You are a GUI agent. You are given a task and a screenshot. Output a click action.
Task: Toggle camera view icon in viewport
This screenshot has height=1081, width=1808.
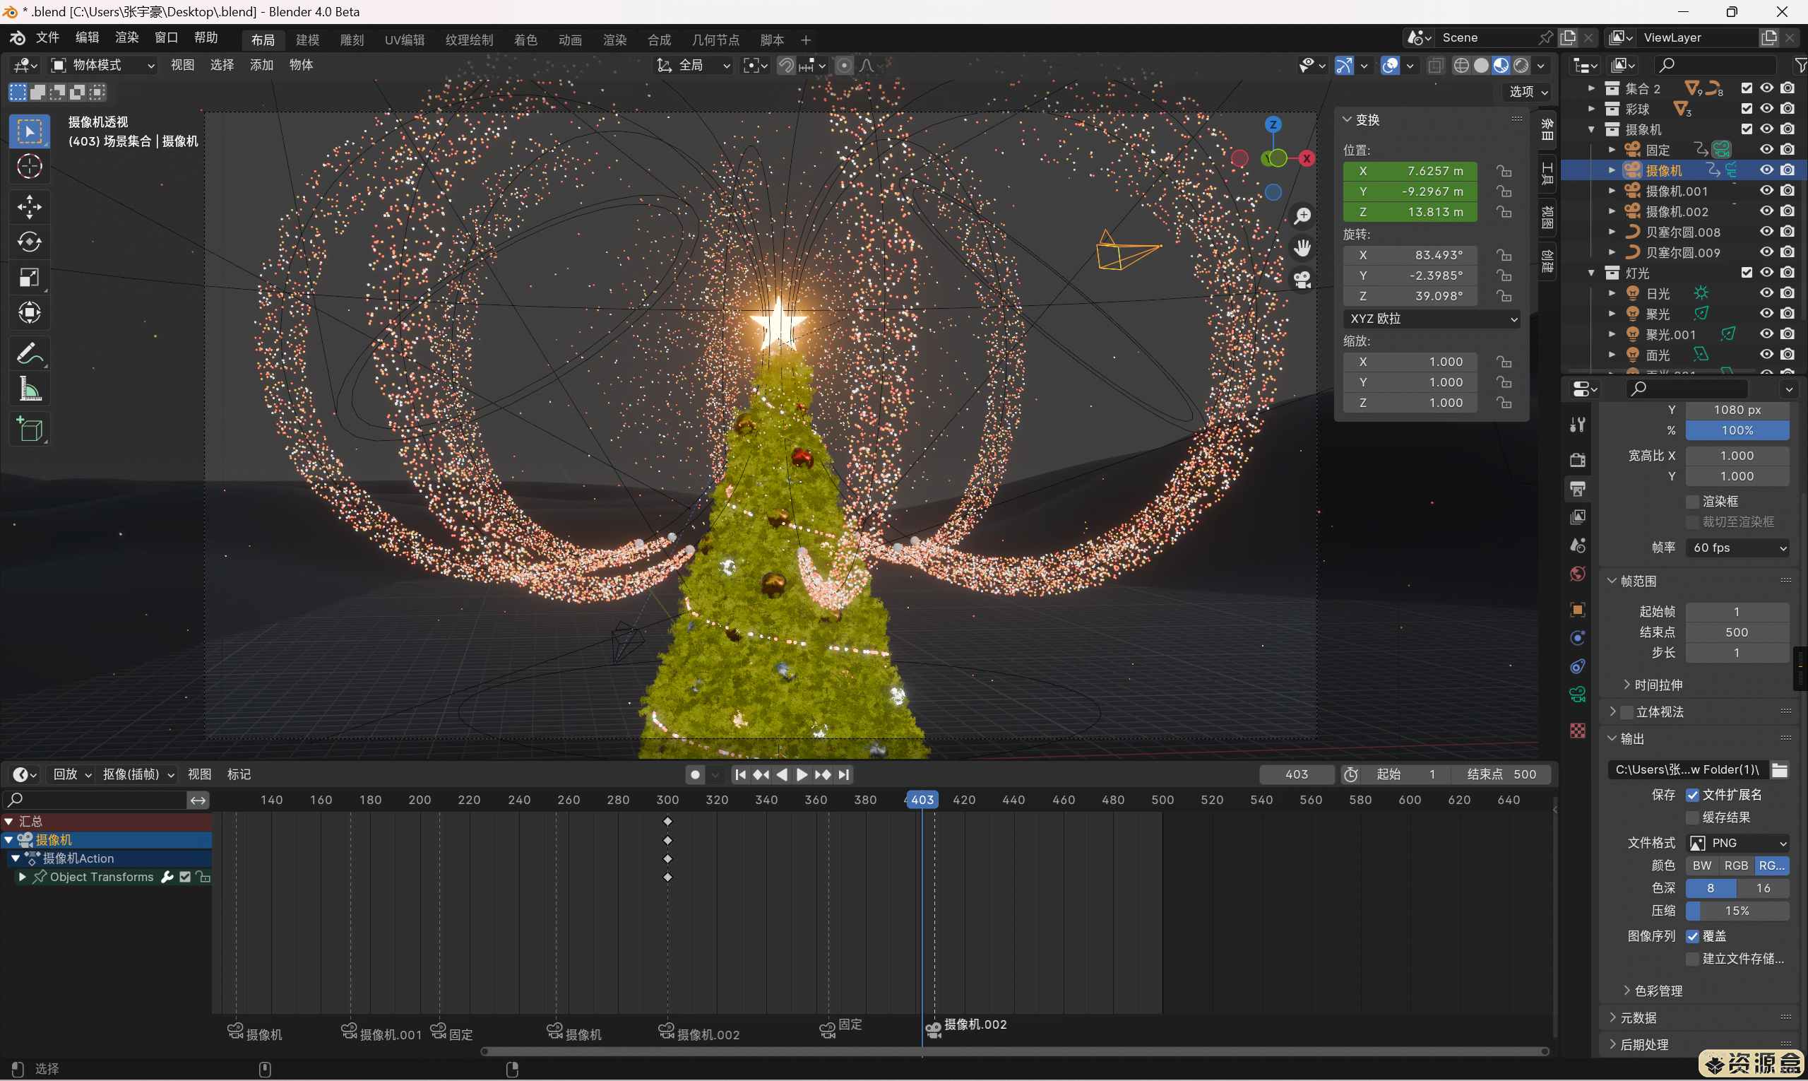pyautogui.click(x=1302, y=280)
